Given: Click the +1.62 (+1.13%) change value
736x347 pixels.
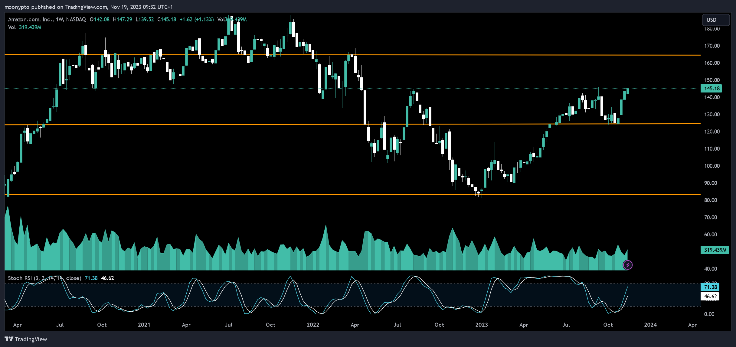Looking at the screenshot, I should tap(197, 19).
